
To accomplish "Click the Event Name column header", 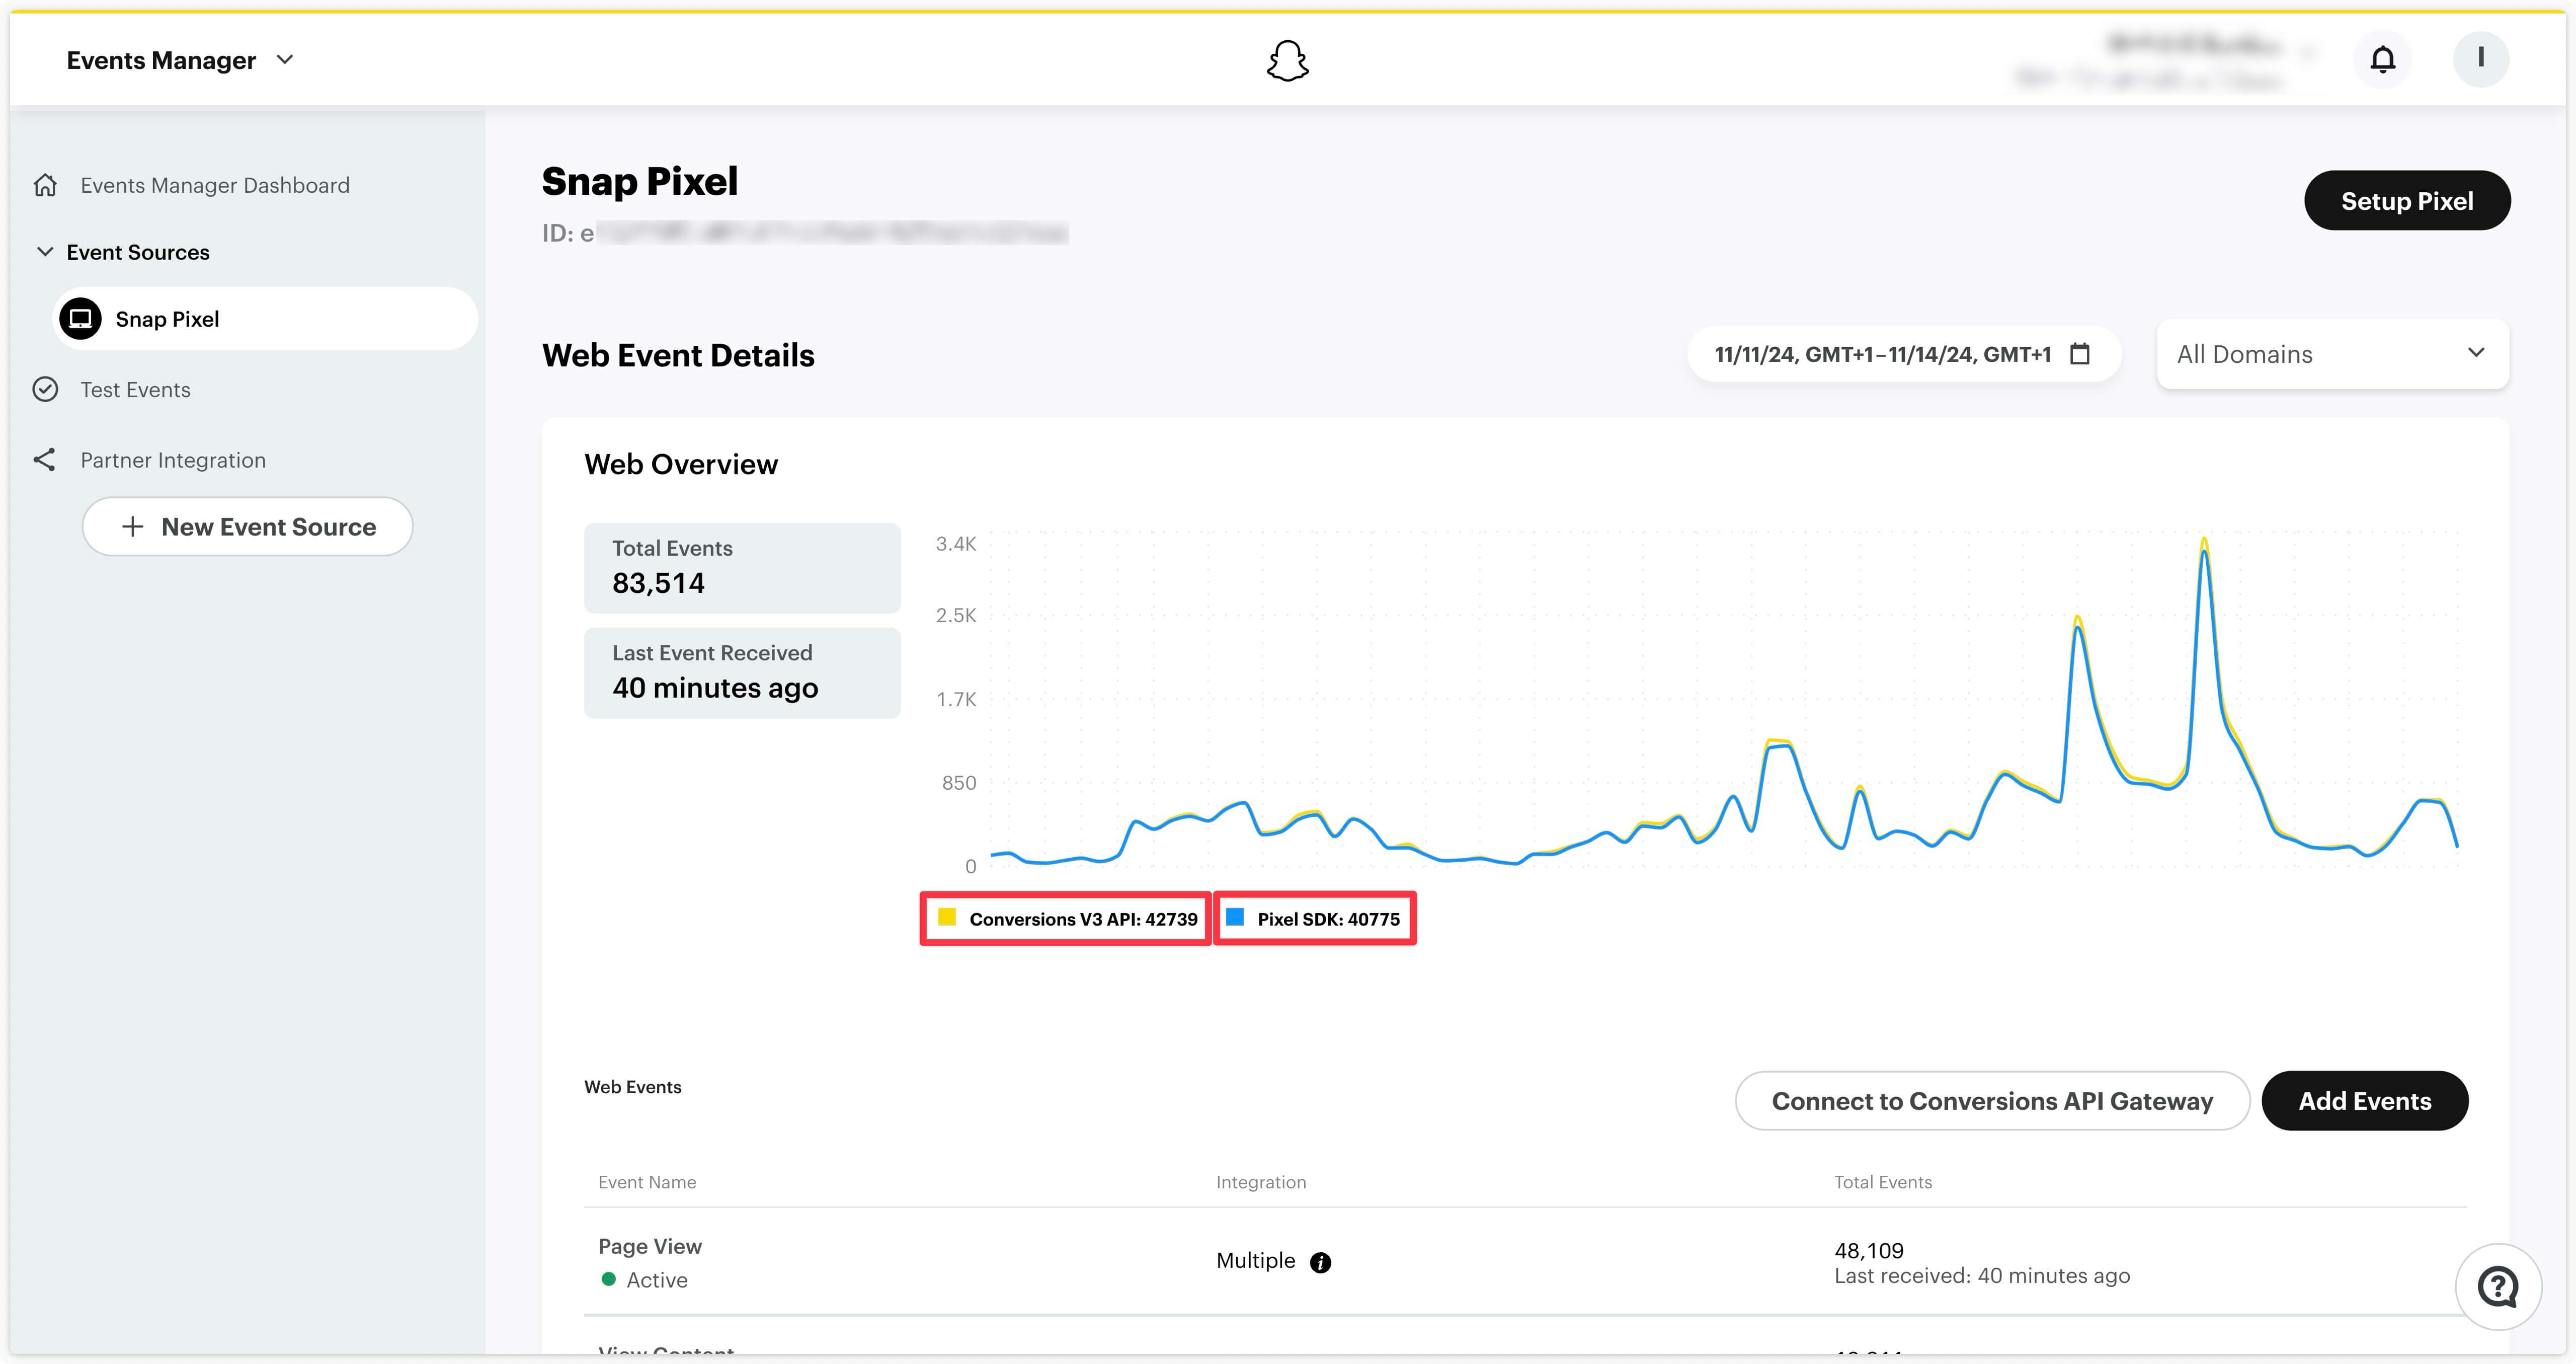I will point(647,1182).
